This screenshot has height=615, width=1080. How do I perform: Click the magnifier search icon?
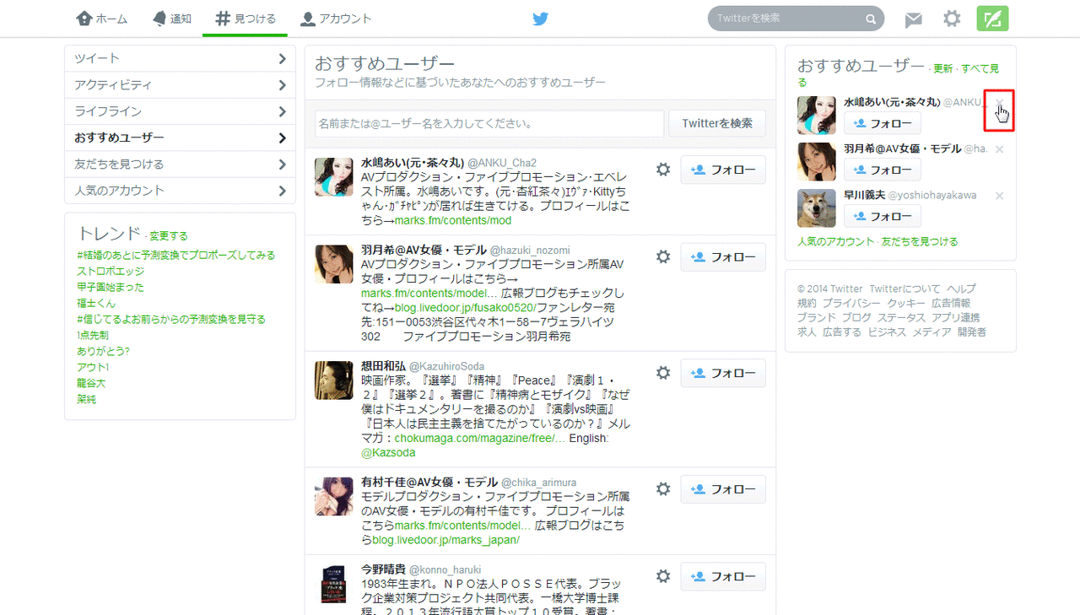pos(871,19)
